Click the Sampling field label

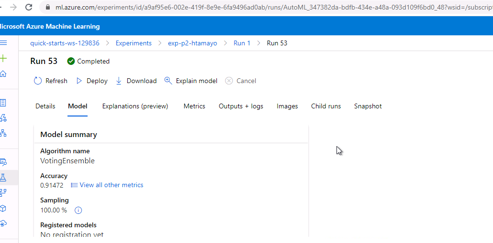pyautogui.click(x=55, y=200)
